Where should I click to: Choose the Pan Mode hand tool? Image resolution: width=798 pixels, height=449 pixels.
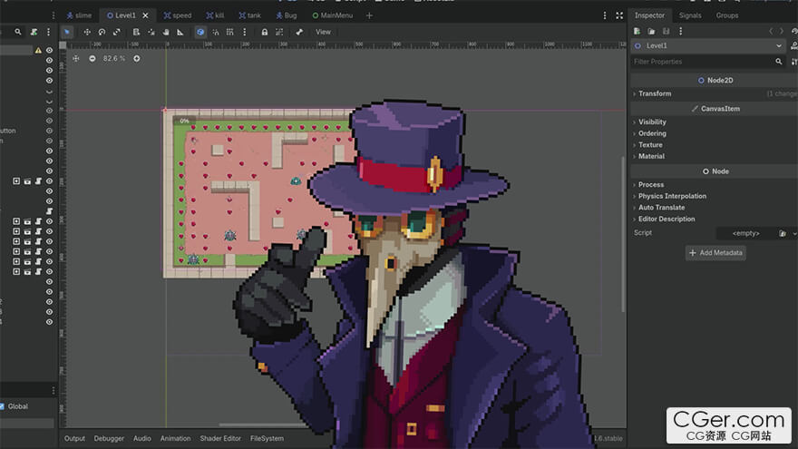click(x=165, y=32)
